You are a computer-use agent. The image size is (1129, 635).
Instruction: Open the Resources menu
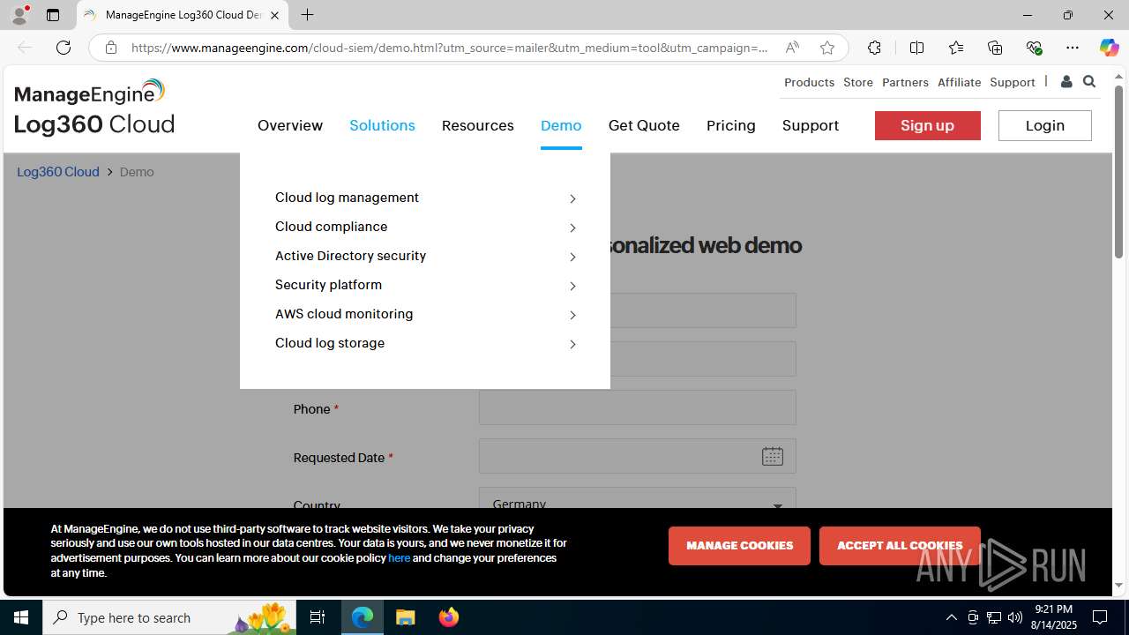tap(477, 125)
